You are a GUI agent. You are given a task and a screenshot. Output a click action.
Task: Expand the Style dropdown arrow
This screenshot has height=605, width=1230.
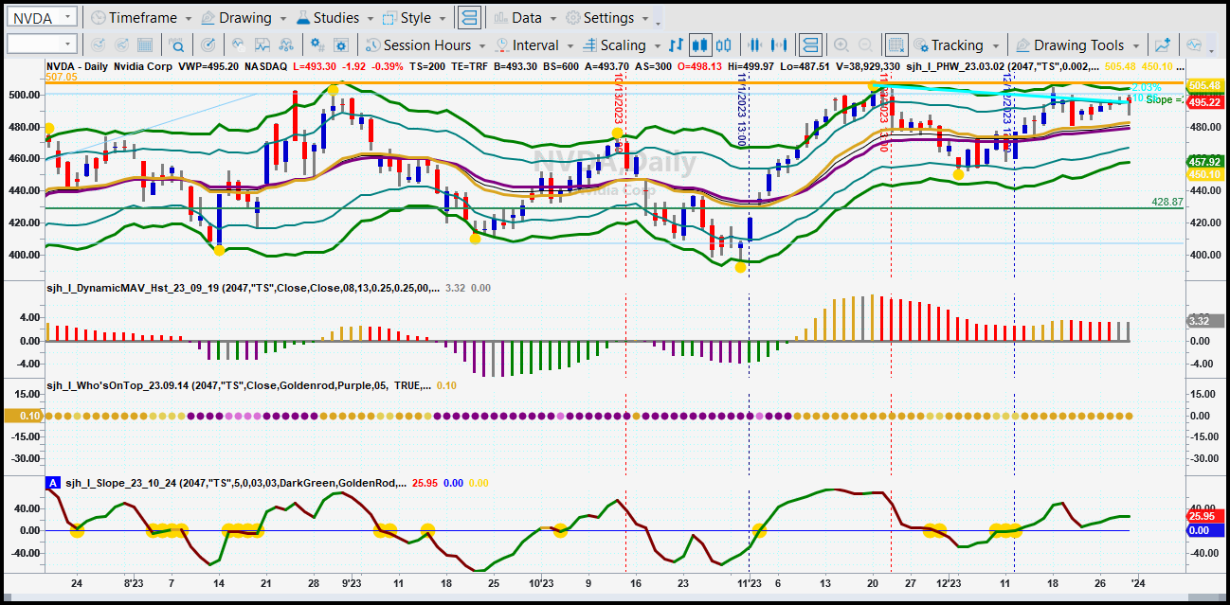coord(443,19)
